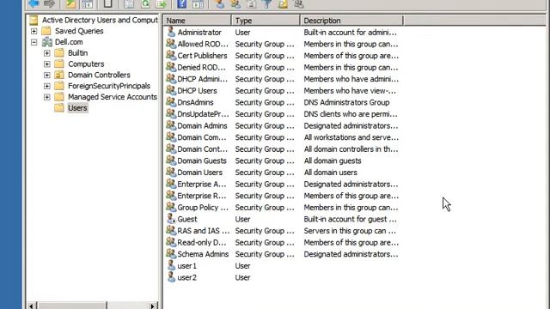Select the Builtin tree item

point(78,53)
